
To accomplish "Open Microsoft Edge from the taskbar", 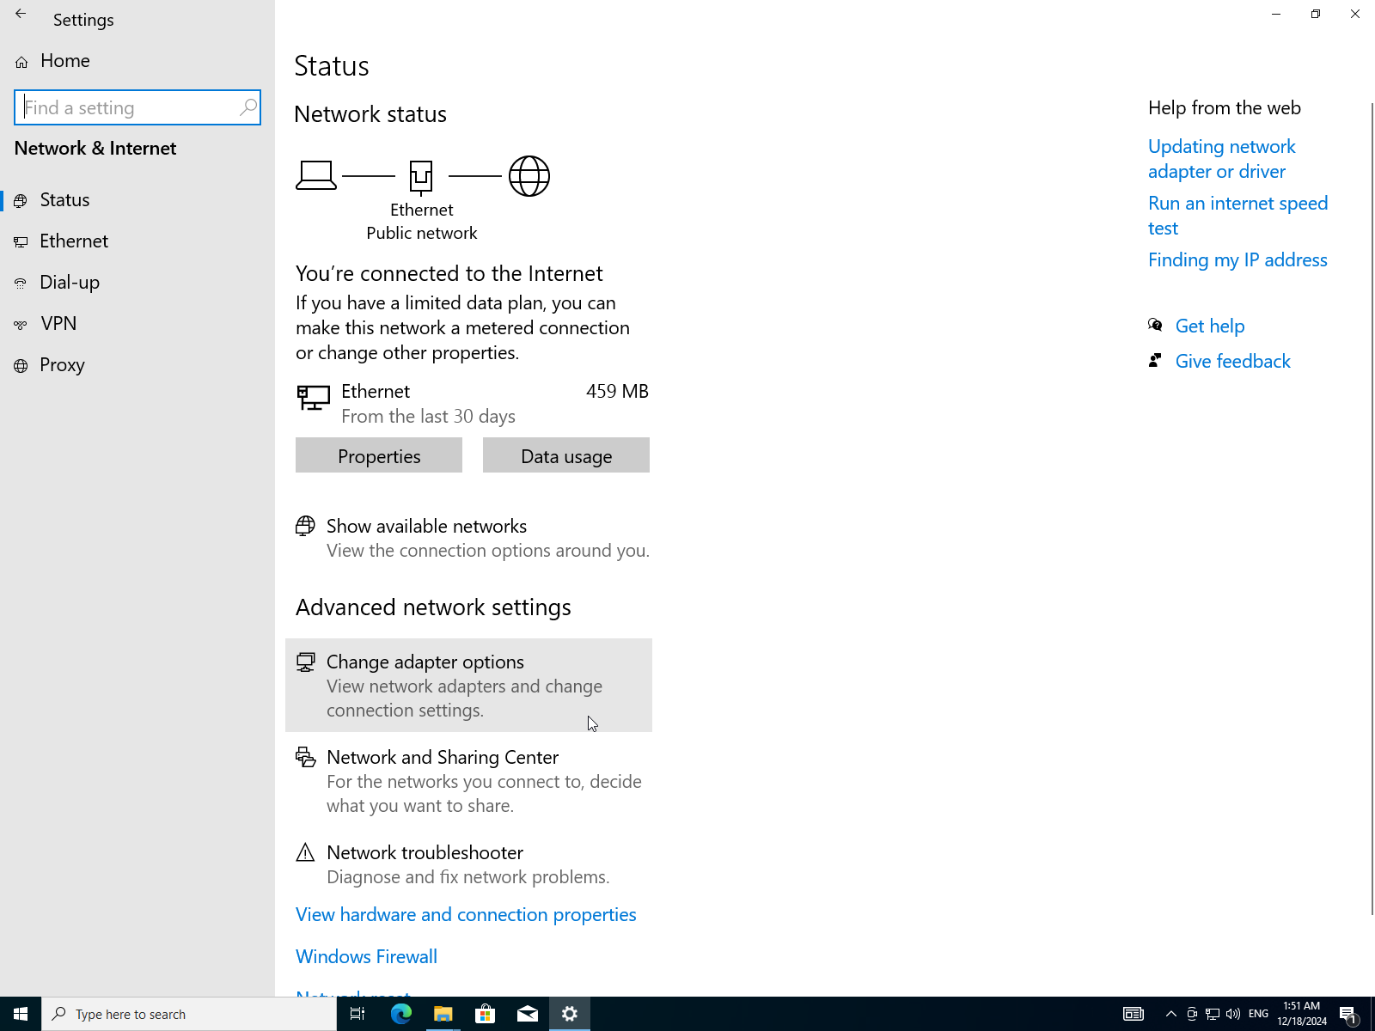I will 400,1014.
